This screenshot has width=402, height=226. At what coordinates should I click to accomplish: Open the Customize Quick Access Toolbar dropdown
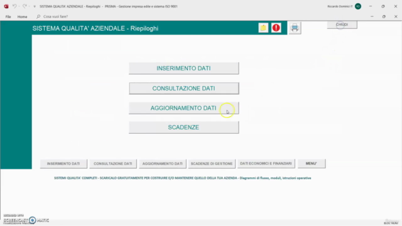pos(35,6)
